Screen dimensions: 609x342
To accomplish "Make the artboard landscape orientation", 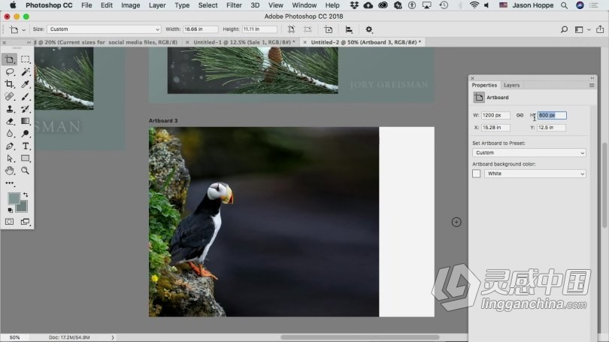I will click(308, 29).
